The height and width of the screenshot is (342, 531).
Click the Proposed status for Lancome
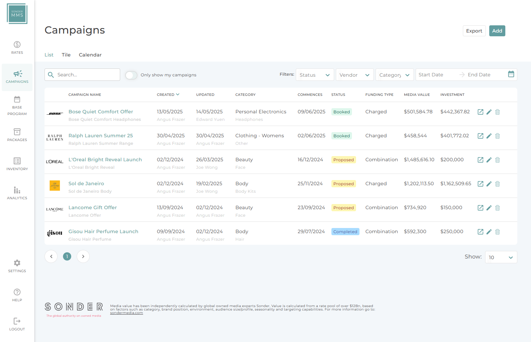point(343,208)
